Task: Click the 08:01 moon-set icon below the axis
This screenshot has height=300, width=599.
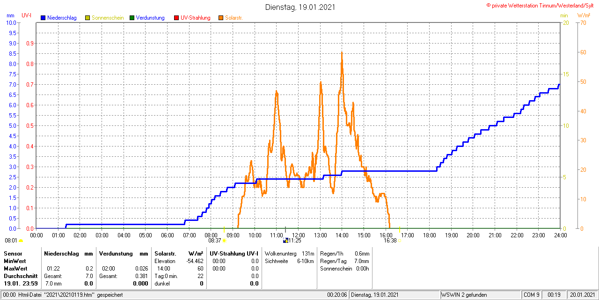Action: (x=21, y=241)
